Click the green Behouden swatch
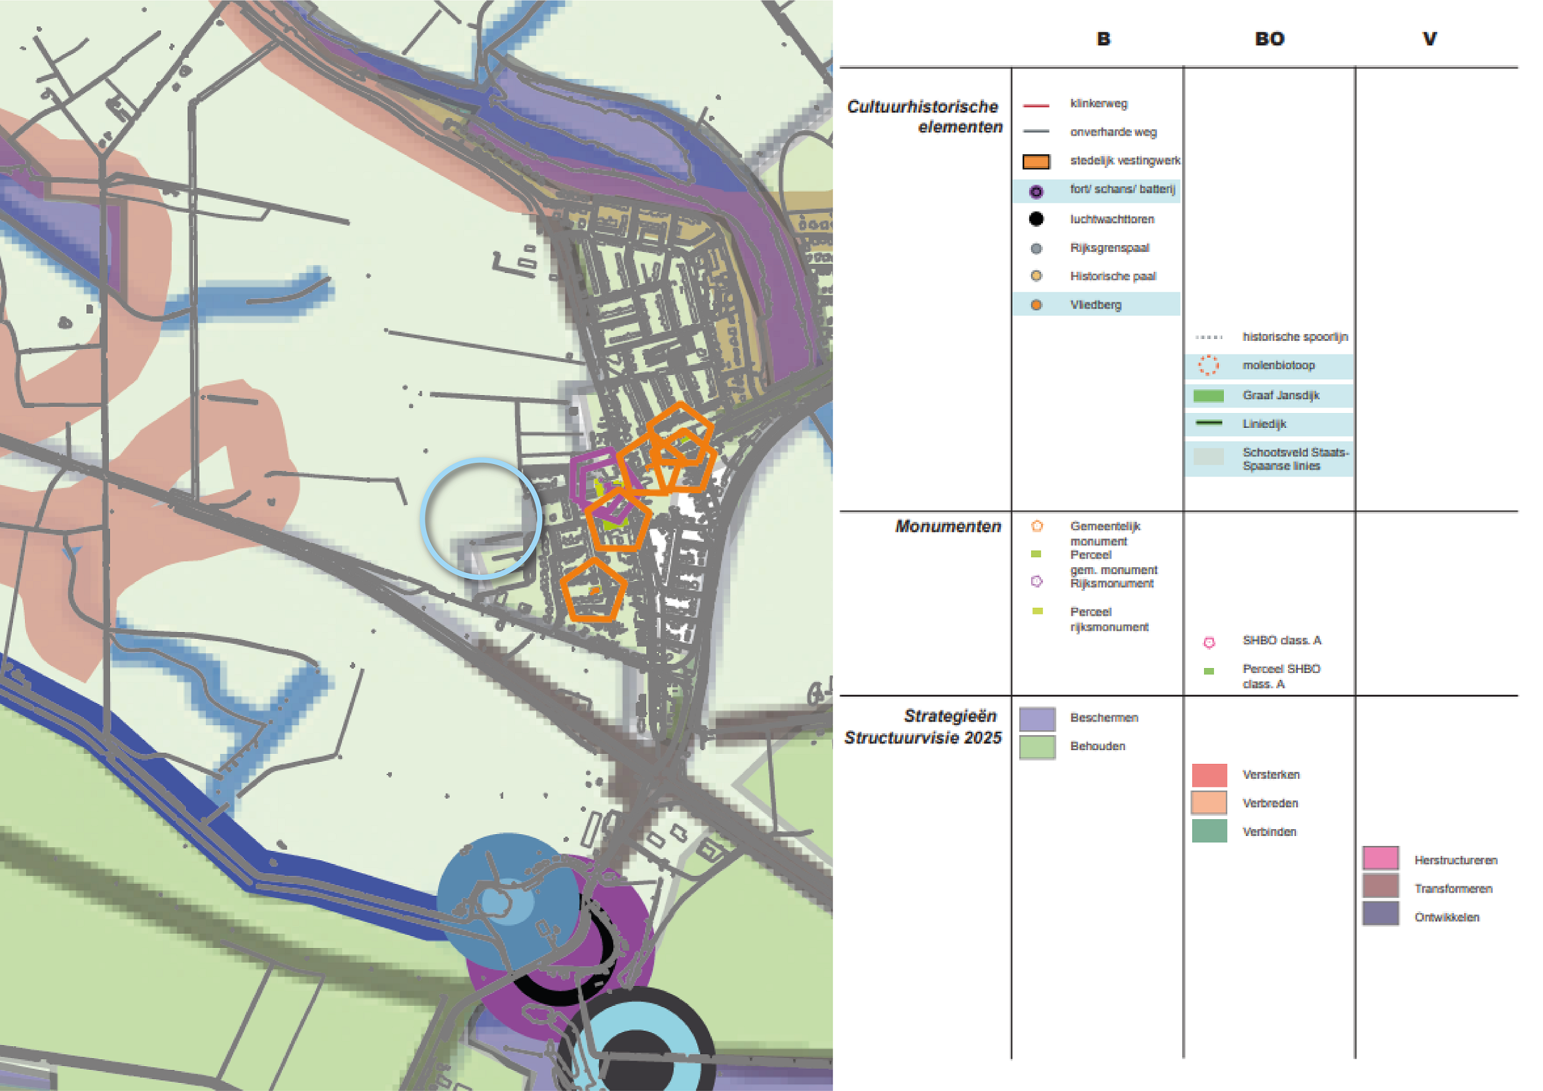The height and width of the screenshot is (1091, 1543). pyautogui.click(x=1037, y=747)
